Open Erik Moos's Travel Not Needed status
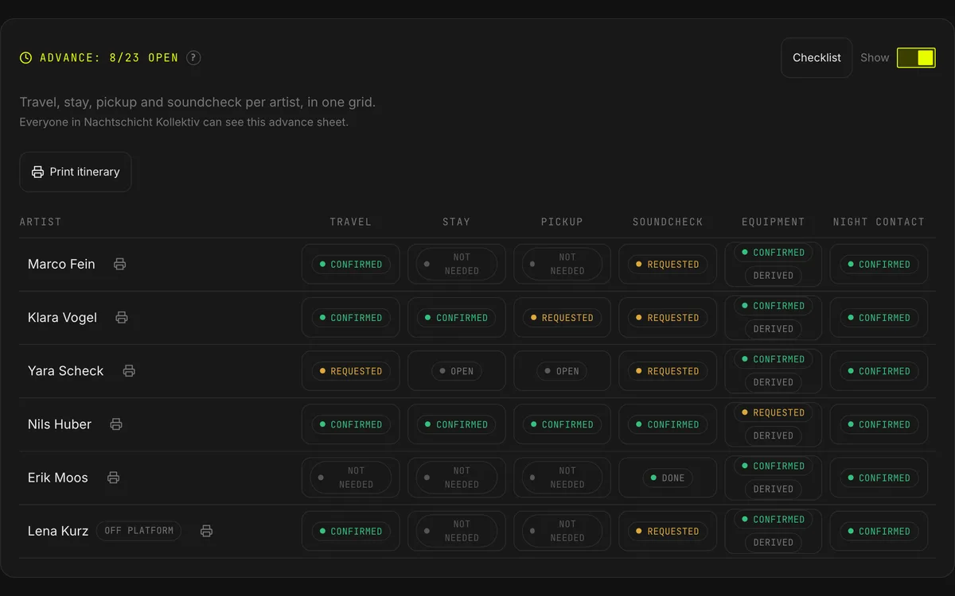The width and height of the screenshot is (955, 596). [351, 478]
